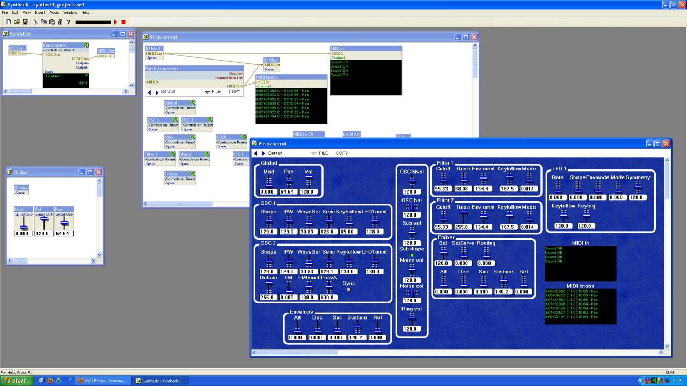Click the SynthEdit child window's vertical scrollbar up arrow
This screenshot has width=687, height=386.
[132, 43]
